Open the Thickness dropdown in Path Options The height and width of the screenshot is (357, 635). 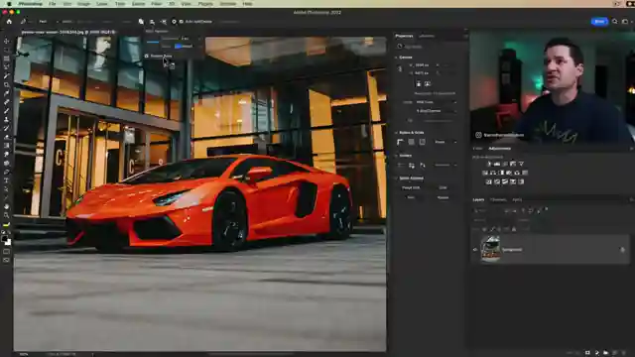point(190,38)
